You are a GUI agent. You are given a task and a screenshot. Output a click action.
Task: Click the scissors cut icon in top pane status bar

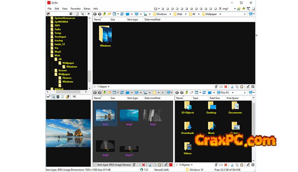pyautogui.click(x=232, y=86)
